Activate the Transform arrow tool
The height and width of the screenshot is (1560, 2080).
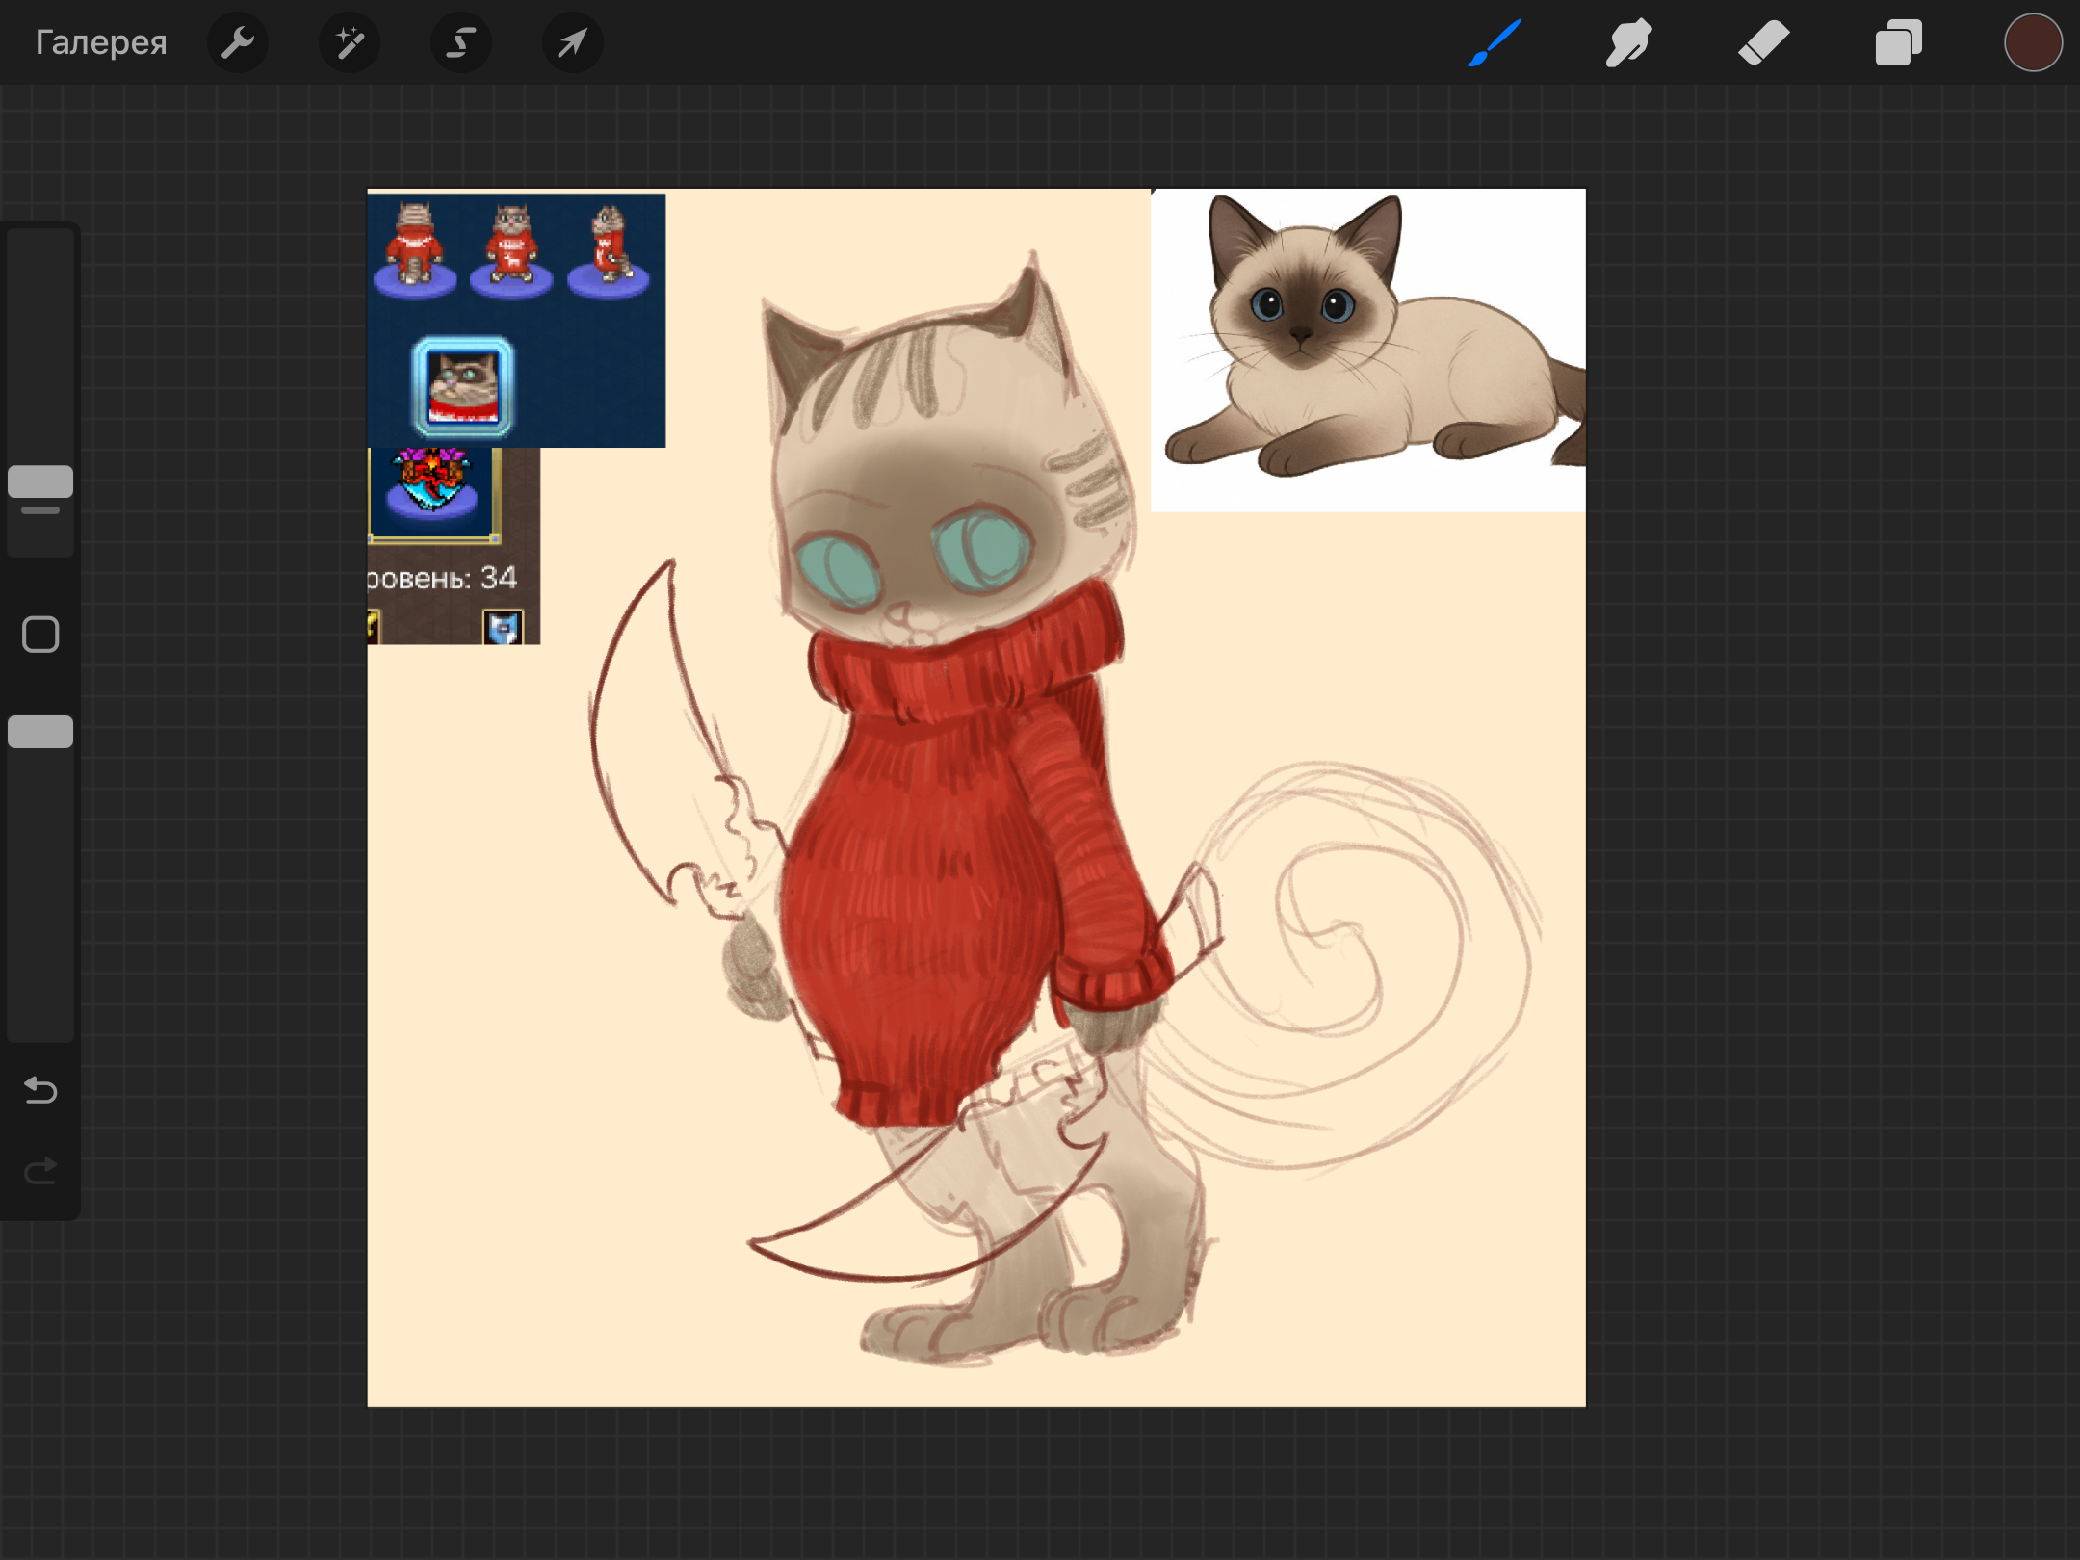click(572, 42)
